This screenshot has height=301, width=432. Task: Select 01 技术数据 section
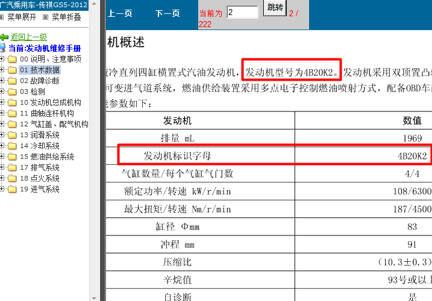pos(40,70)
